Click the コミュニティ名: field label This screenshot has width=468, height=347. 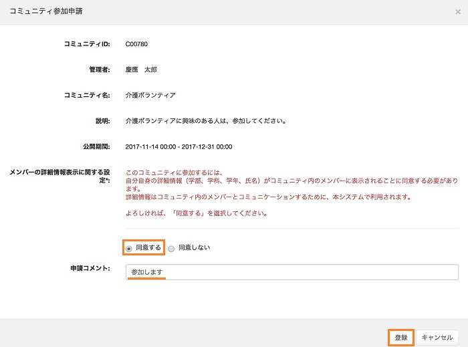click(x=86, y=95)
